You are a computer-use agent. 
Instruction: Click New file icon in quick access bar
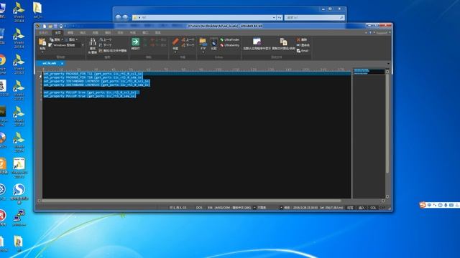click(45, 26)
